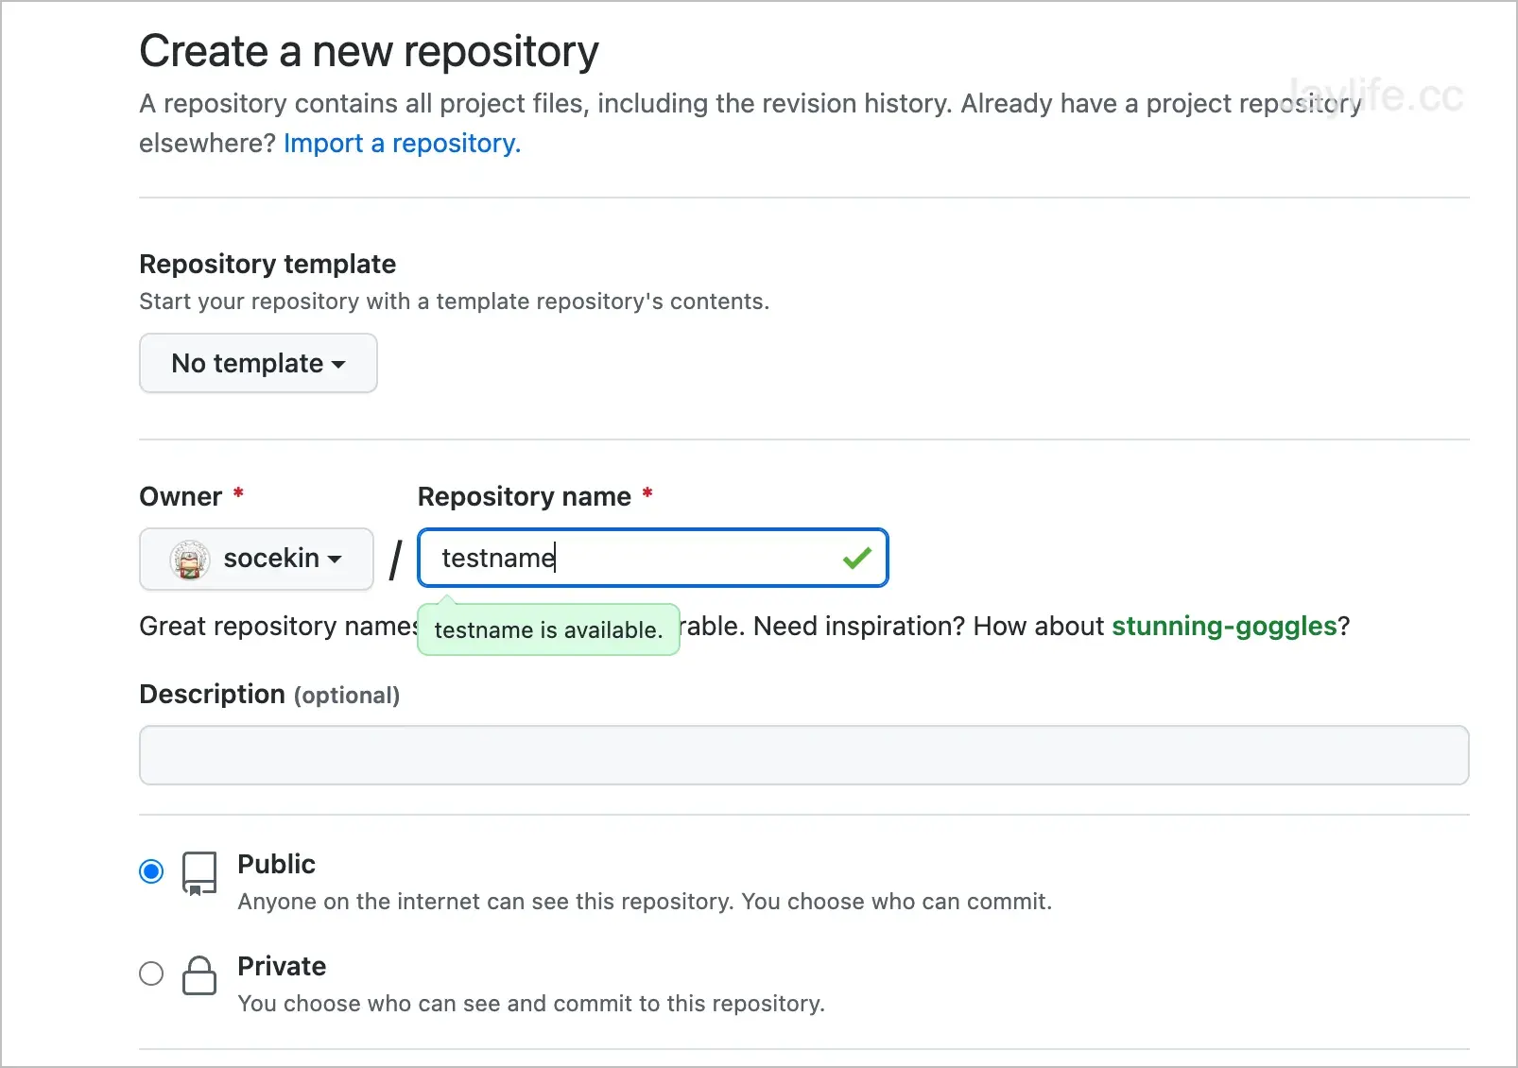The width and height of the screenshot is (1518, 1068).
Task: Select the Private visibility radio button
Action: pyautogui.click(x=151, y=973)
